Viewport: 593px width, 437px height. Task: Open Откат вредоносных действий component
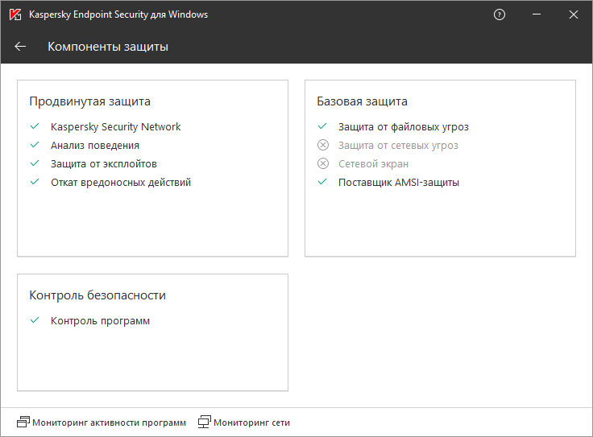[121, 183]
